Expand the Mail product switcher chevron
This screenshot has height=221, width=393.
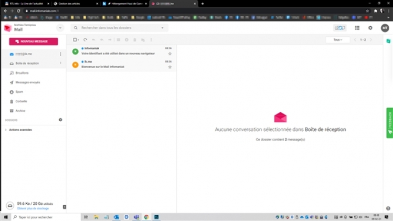(x=60, y=28)
